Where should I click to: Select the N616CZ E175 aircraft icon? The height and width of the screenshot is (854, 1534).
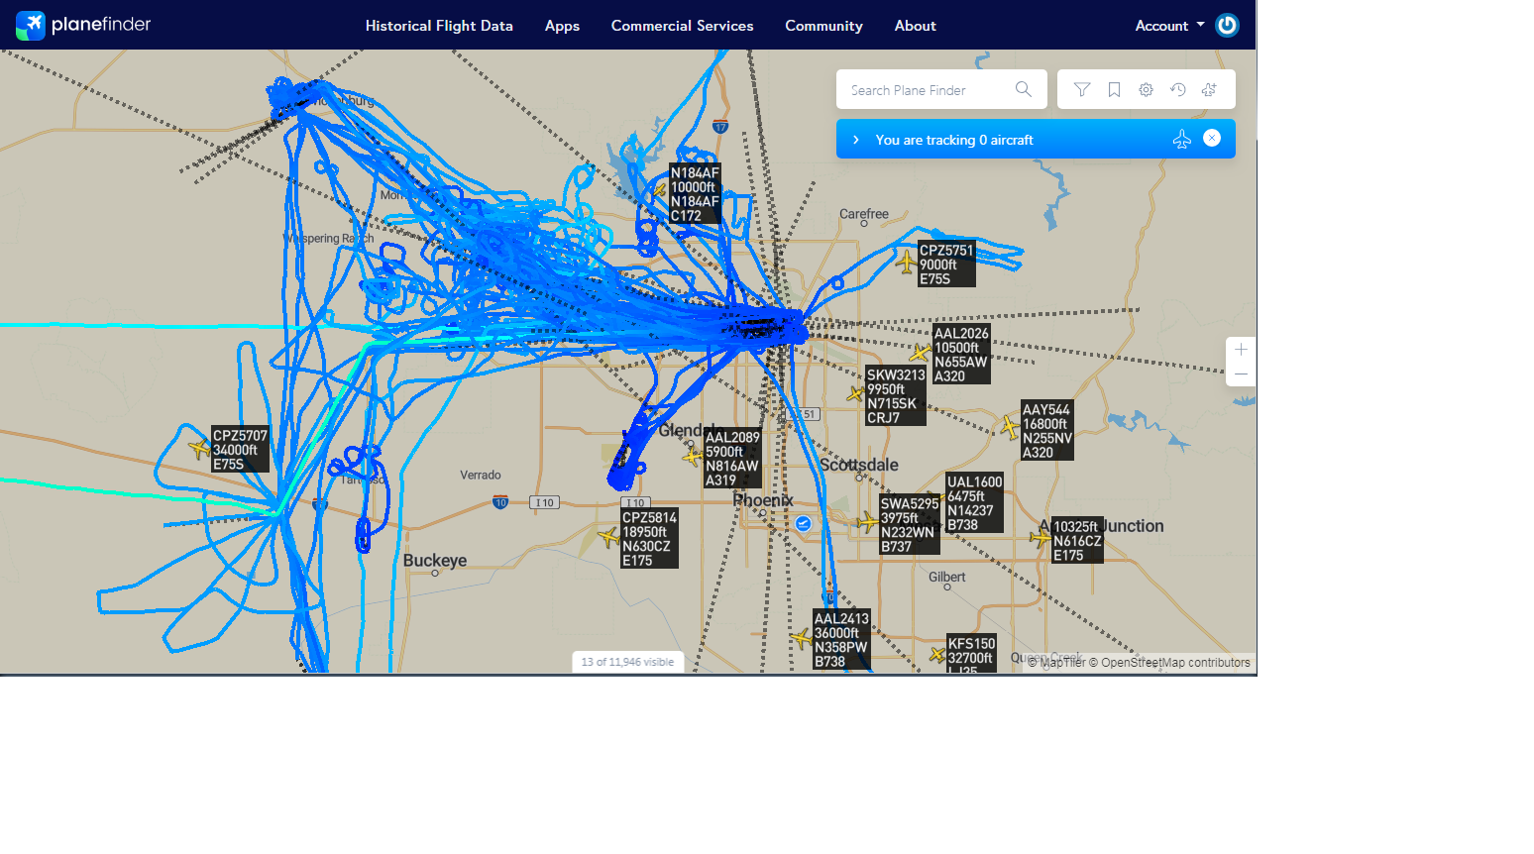click(1040, 539)
